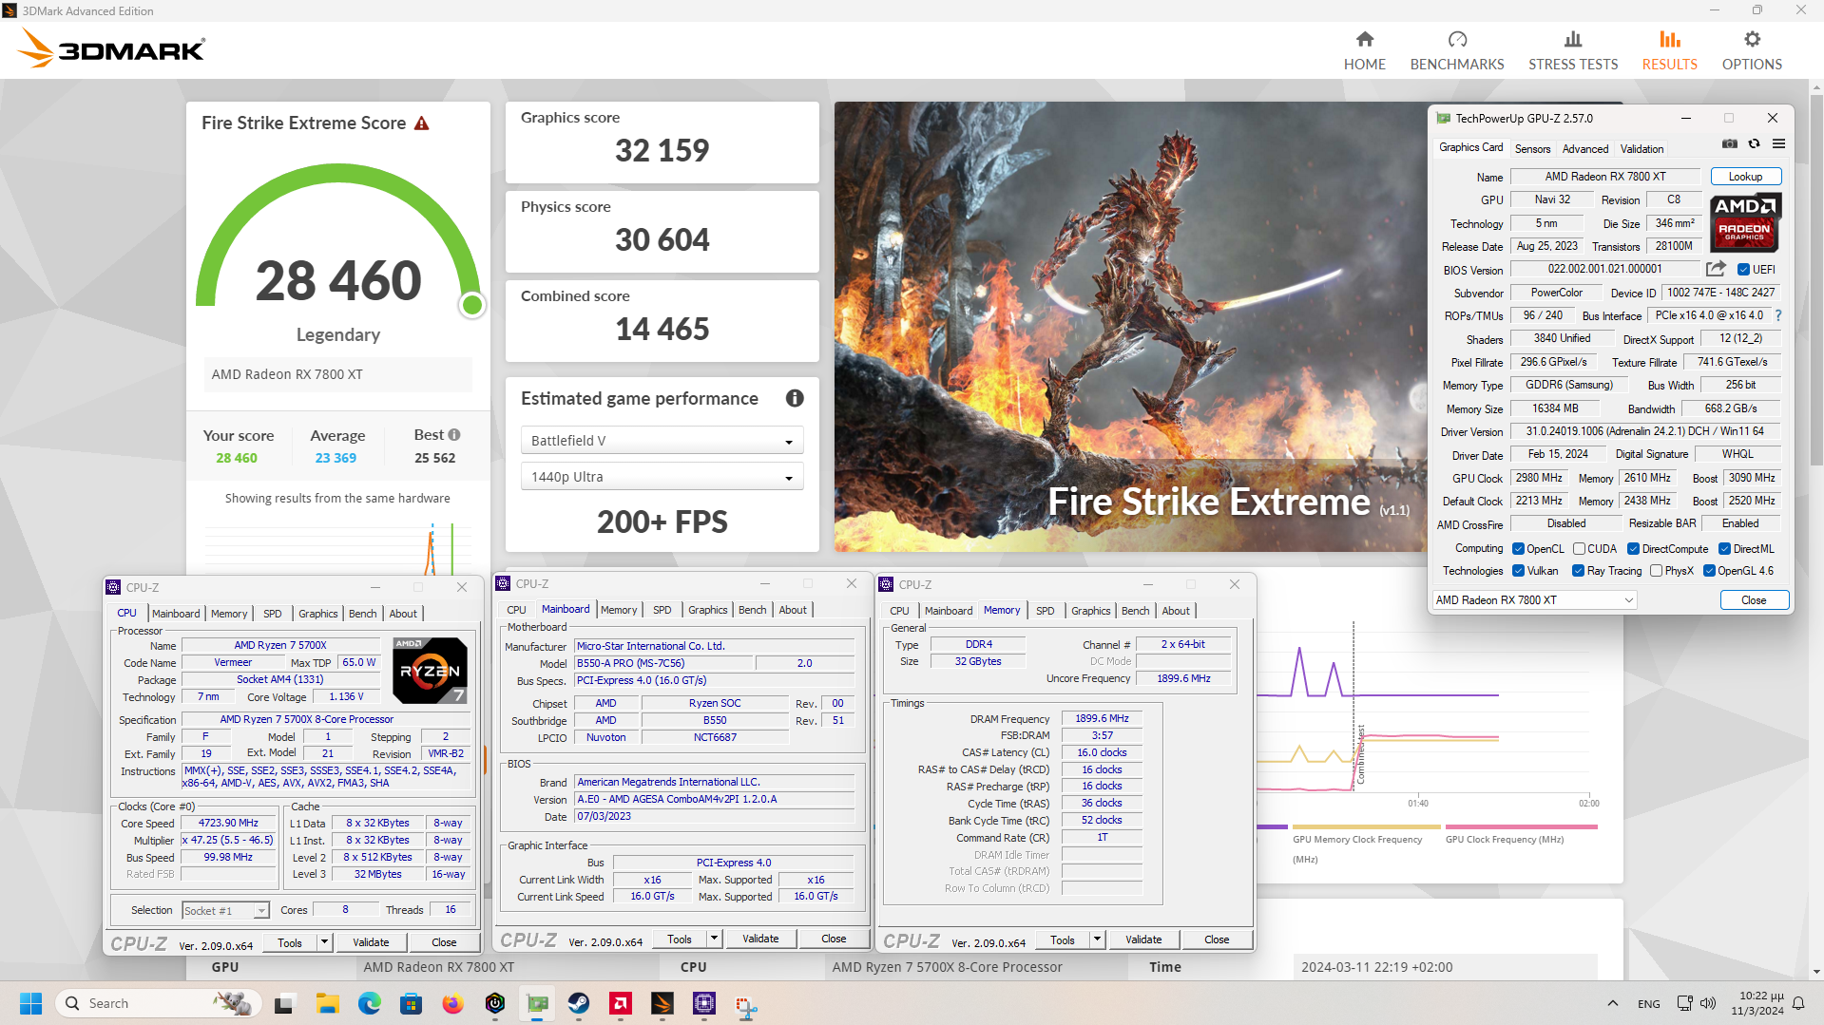Take a GPU-Z screenshot with camera icon

click(x=1730, y=144)
